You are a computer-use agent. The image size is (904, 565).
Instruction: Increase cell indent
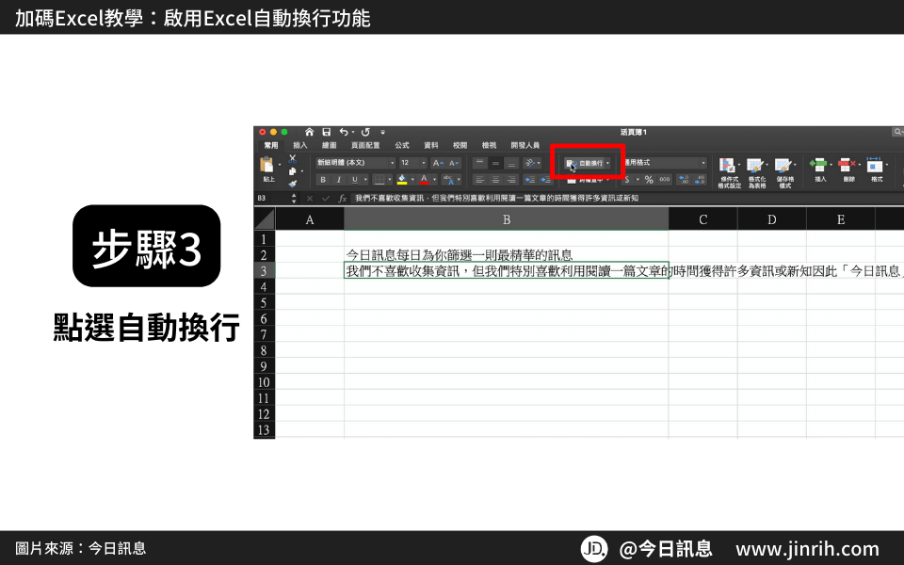click(x=546, y=180)
